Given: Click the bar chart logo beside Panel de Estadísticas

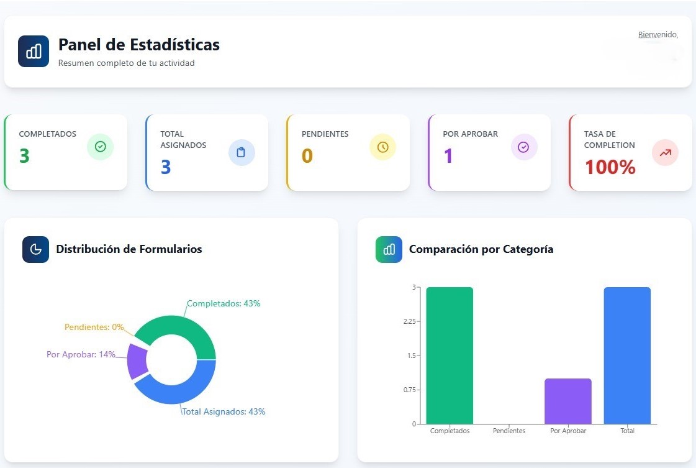Looking at the screenshot, I should [34, 52].
